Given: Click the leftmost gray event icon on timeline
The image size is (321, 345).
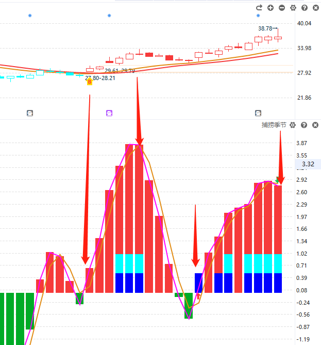Looking at the screenshot, I should tap(30, 113).
